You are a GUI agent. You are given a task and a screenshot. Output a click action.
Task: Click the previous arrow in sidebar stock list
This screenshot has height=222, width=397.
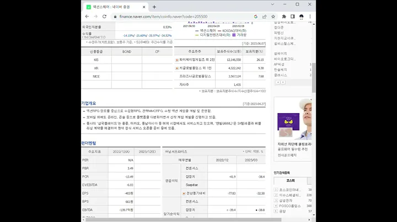[278, 82]
